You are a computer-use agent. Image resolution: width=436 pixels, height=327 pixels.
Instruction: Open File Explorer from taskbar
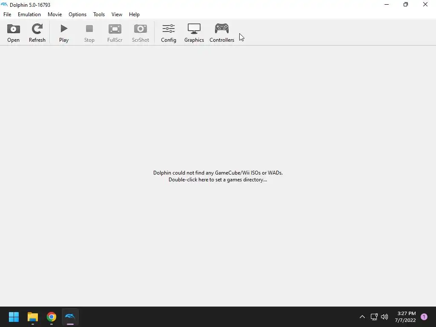pyautogui.click(x=32, y=317)
